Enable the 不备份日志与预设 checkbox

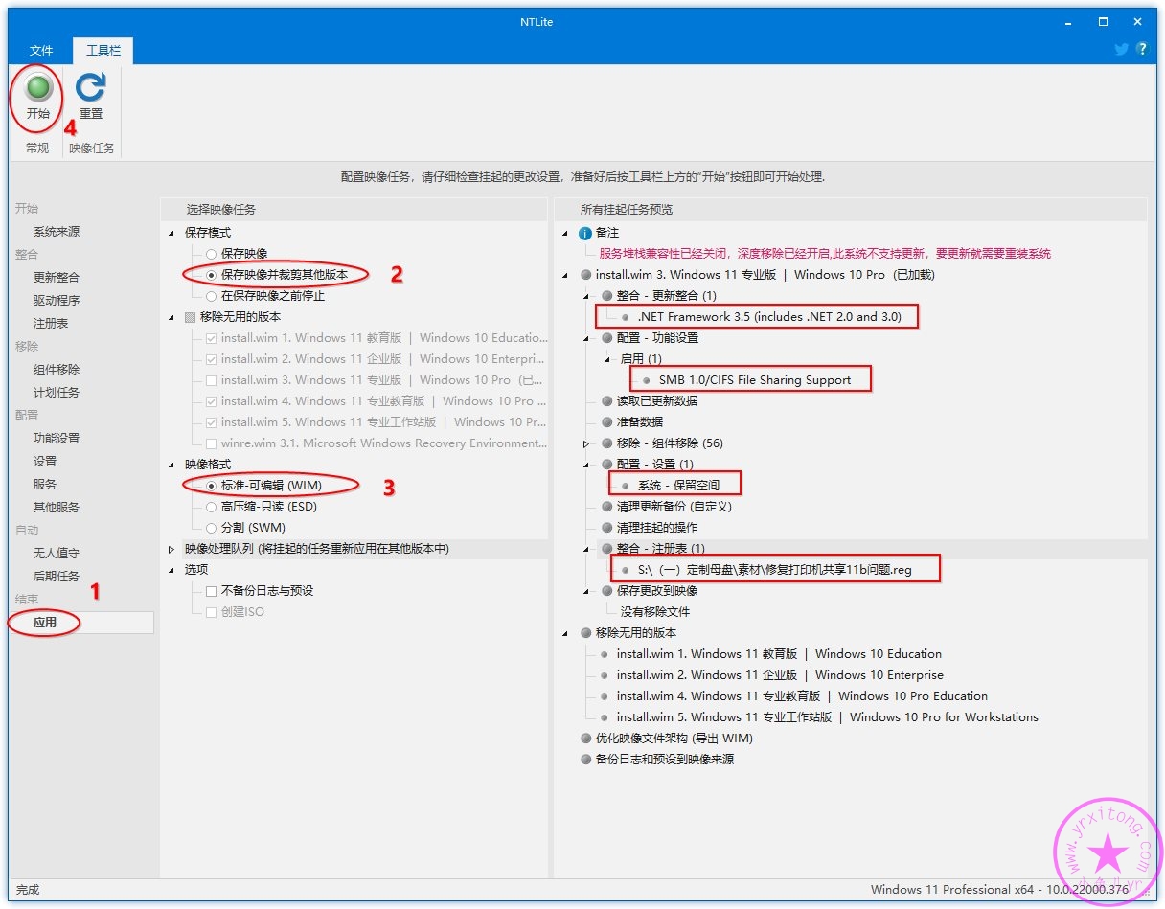pos(212,591)
